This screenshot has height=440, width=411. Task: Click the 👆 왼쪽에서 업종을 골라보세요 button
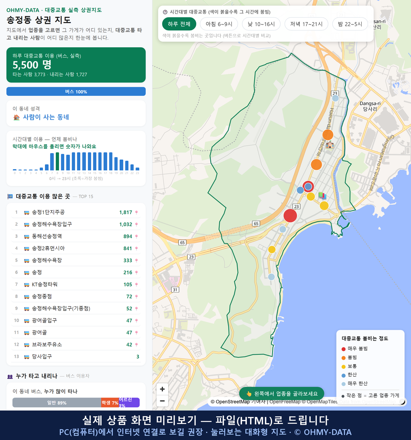click(281, 394)
